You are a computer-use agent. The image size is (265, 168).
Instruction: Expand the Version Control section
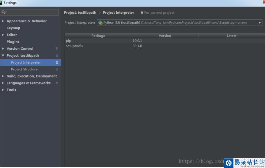coord(3,49)
